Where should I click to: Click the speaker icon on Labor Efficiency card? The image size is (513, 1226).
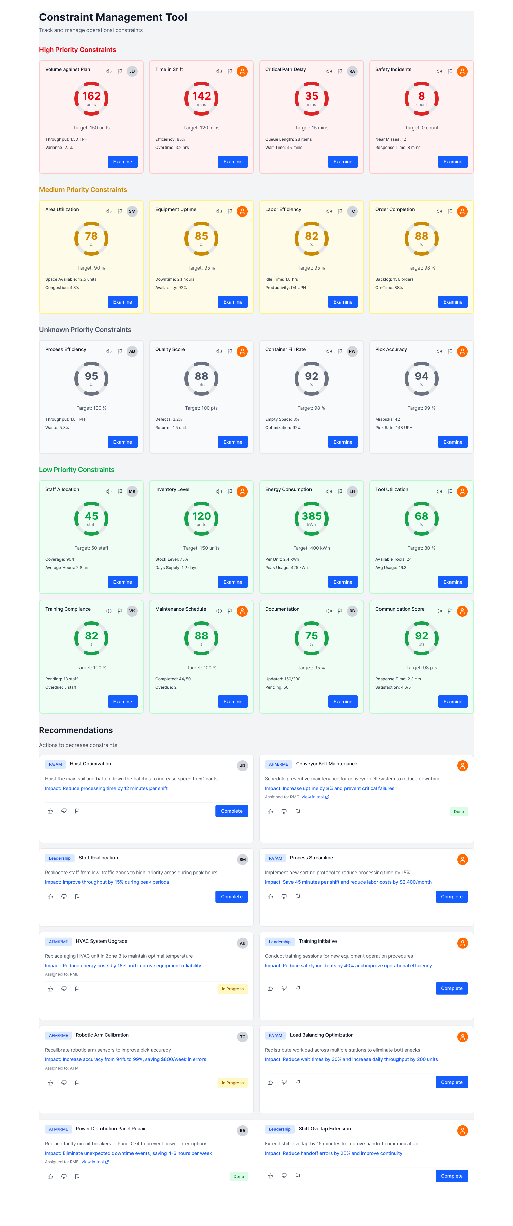(x=329, y=211)
